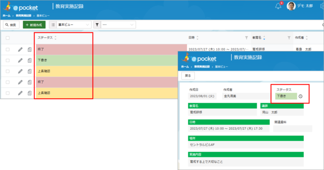Click the green 下書き status field in detail window
This screenshot has height=170, width=324.
[286, 96]
